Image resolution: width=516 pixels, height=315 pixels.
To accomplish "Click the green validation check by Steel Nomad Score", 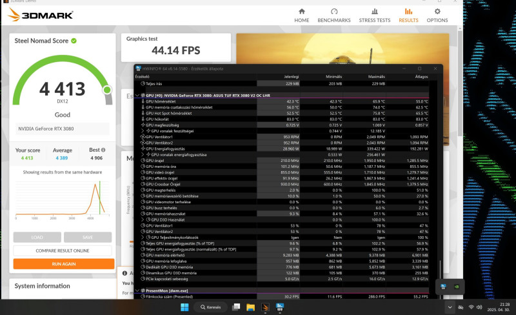I will 74,41.
